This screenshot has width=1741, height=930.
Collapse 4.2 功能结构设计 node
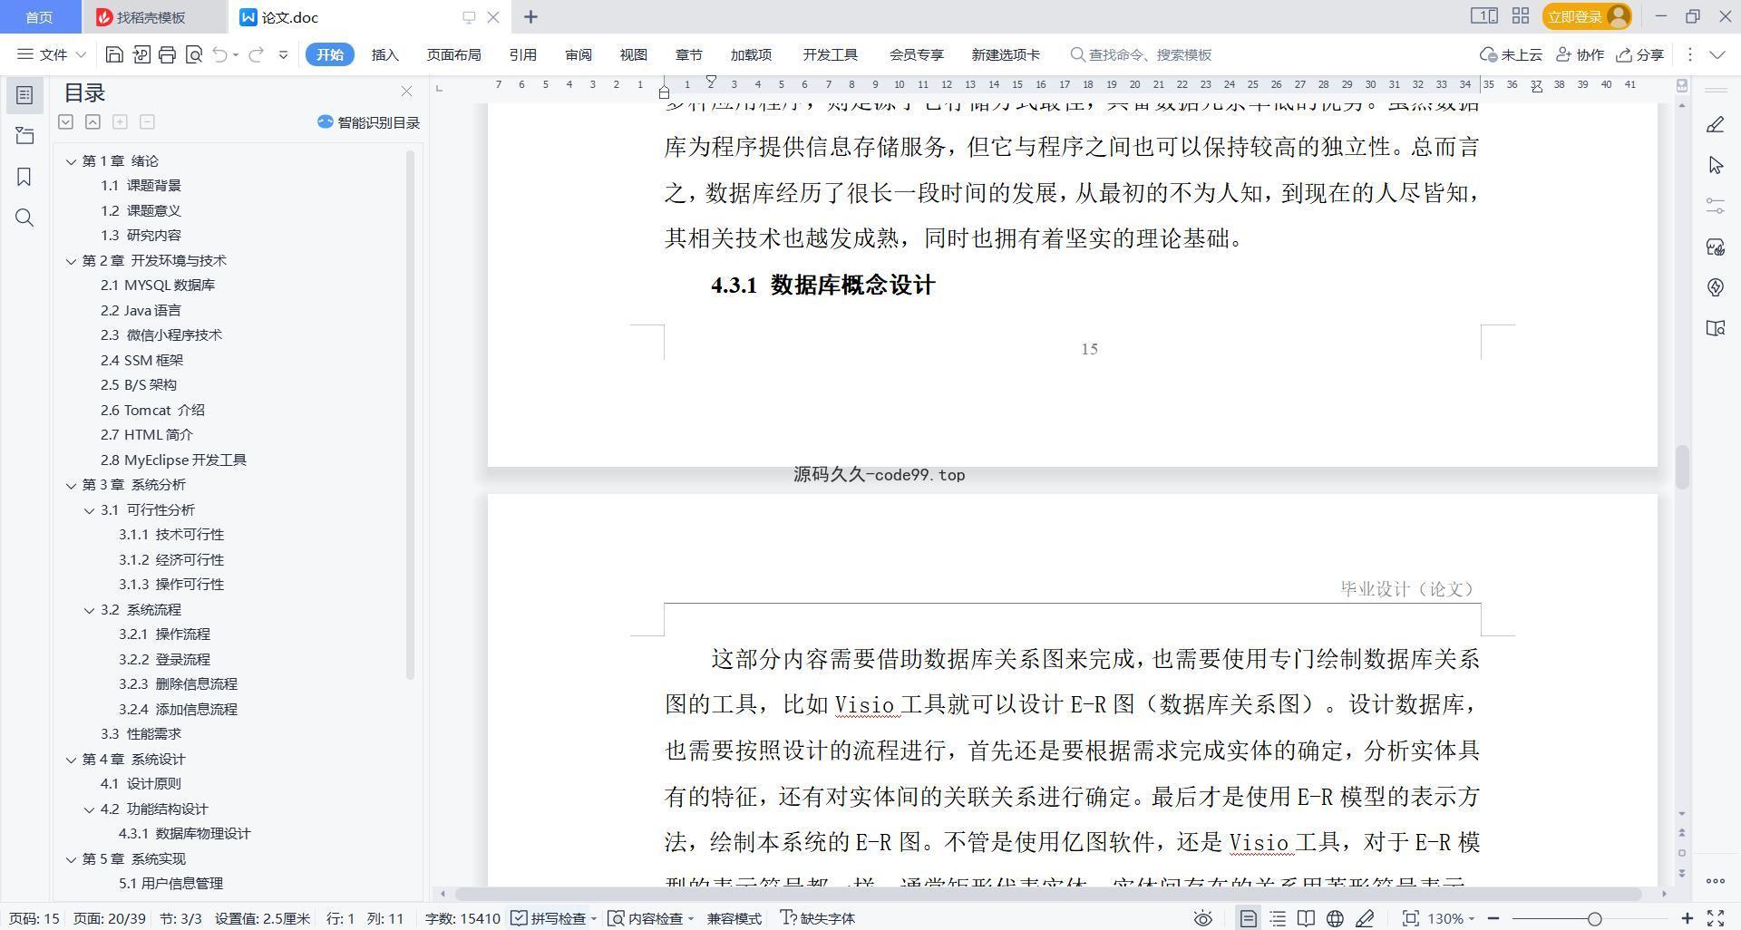89,809
